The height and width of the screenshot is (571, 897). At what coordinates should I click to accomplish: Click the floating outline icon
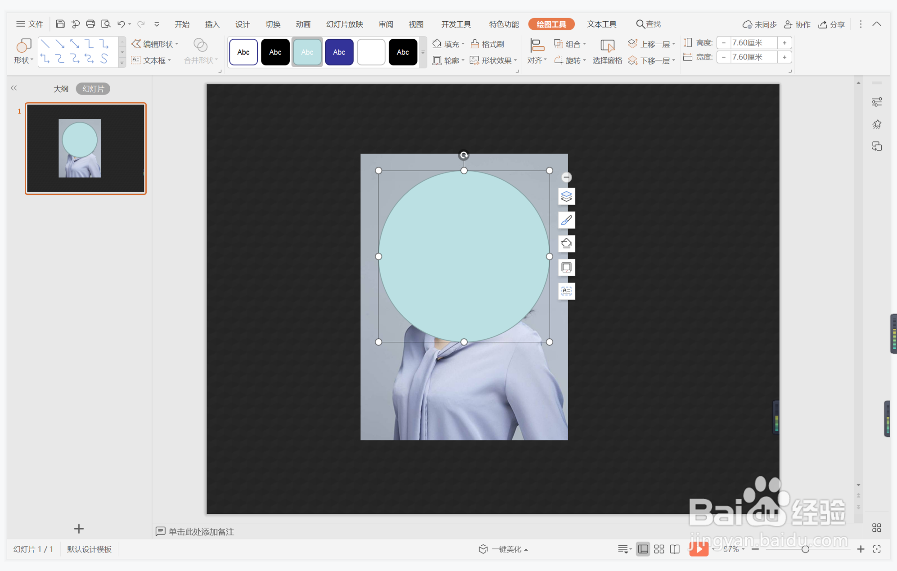(x=566, y=267)
